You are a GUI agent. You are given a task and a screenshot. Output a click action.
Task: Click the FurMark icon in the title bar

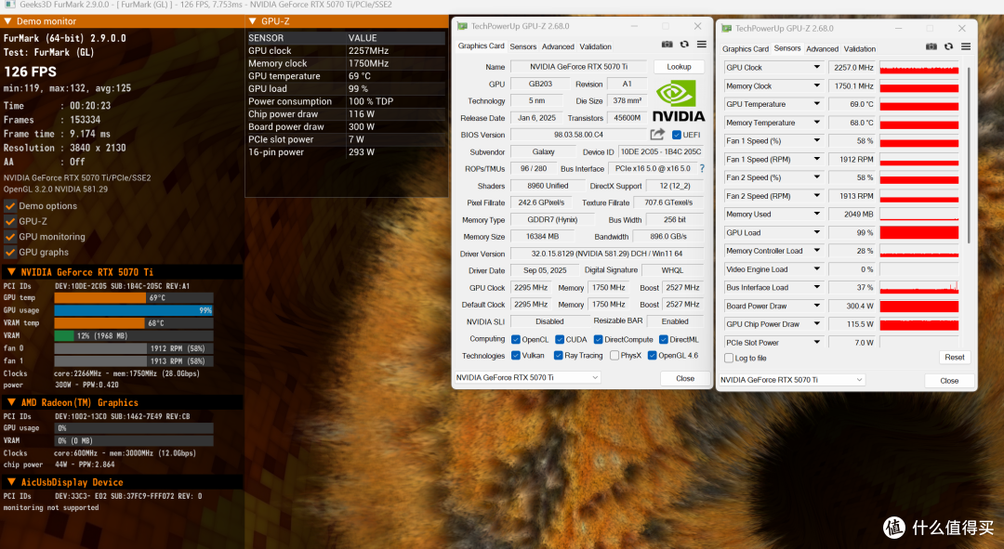pos(10,5)
